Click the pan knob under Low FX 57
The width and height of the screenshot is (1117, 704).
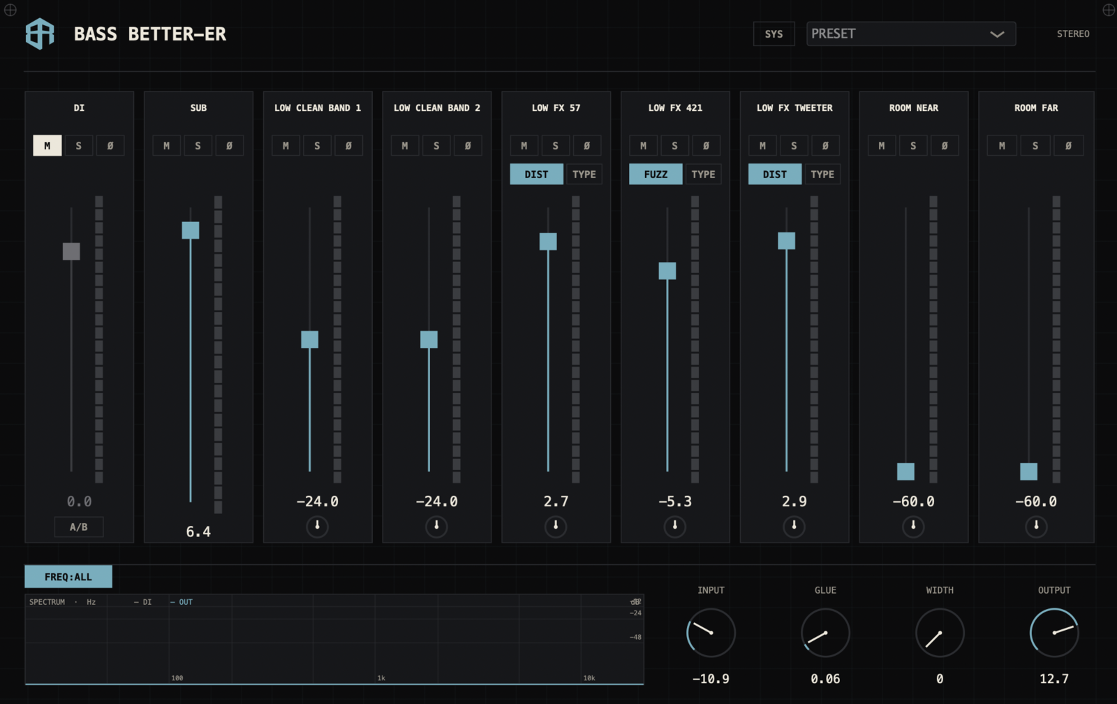[x=556, y=526]
